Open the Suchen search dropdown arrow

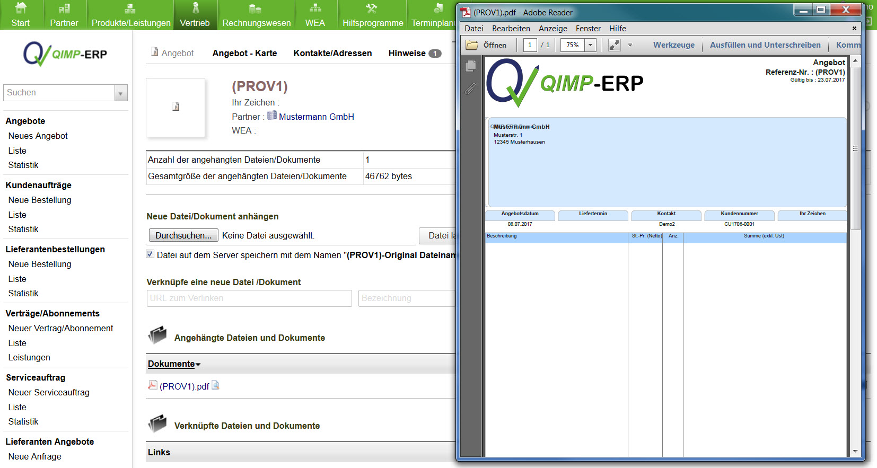point(121,93)
